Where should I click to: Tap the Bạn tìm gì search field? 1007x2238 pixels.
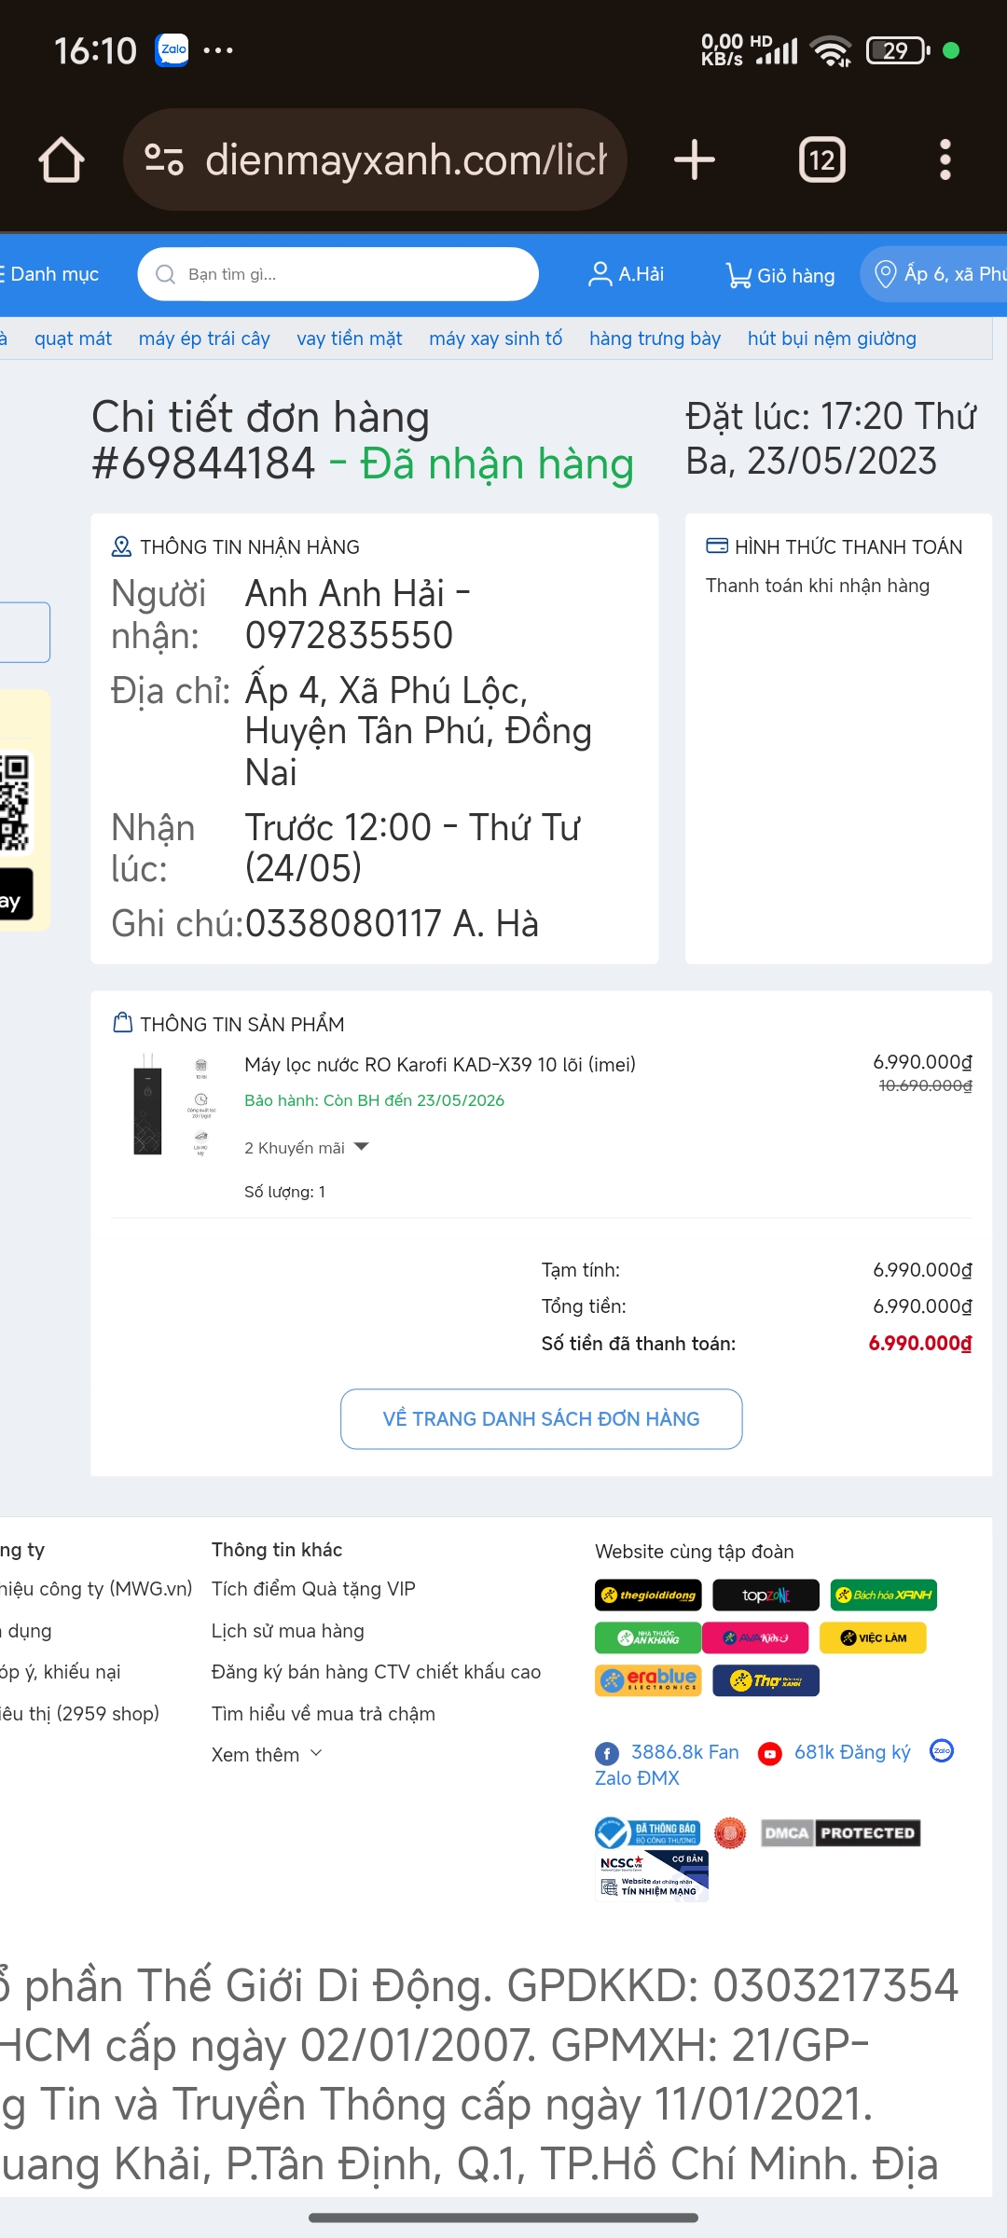(338, 274)
